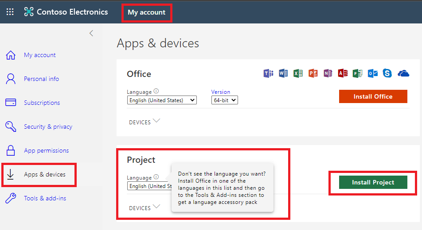Click the Skype icon in Office row
This screenshot has height=230, width=422.
(387, 73)
